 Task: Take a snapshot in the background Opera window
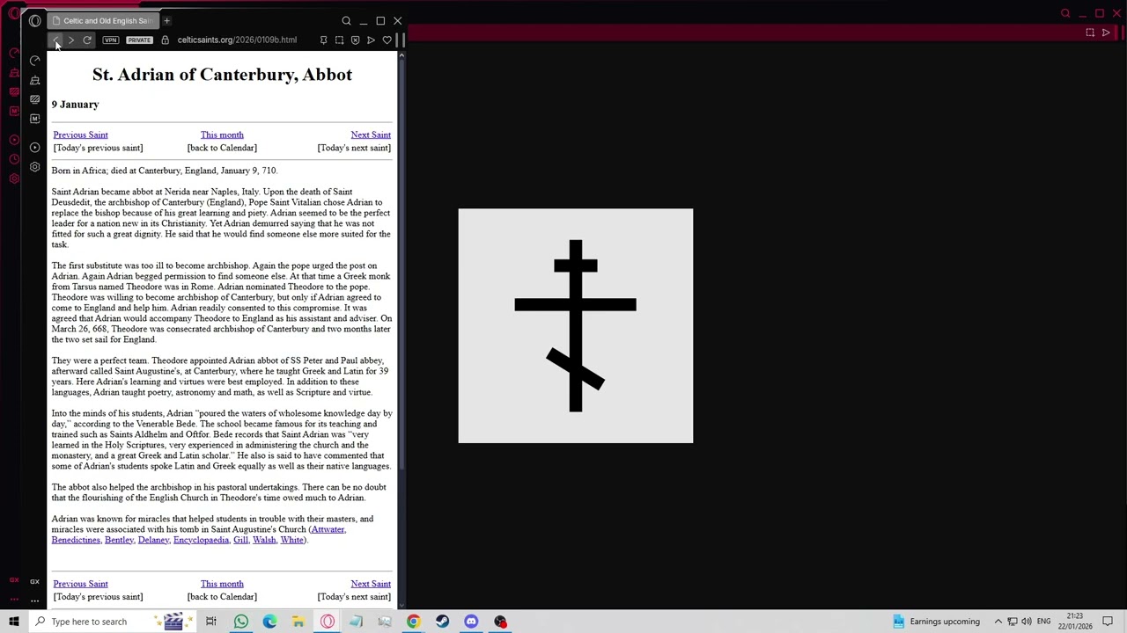pyautogui.click(x=1090, y=33)
